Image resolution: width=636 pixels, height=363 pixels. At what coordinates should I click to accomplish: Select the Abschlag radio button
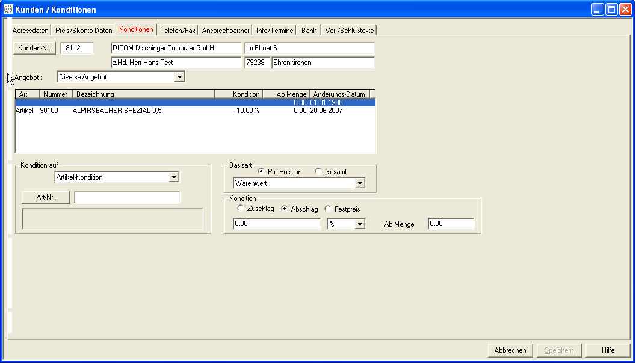point(285,209)
